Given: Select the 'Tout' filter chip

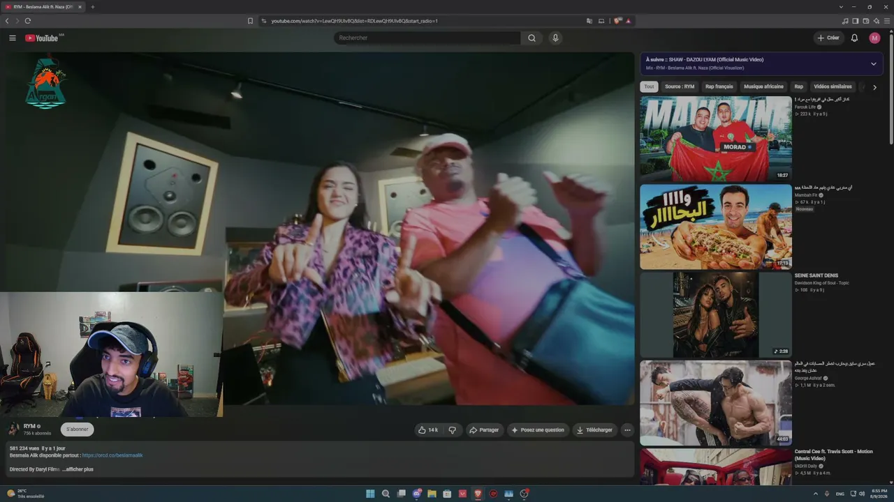Looking at the screenshot, I should point(650,87).
